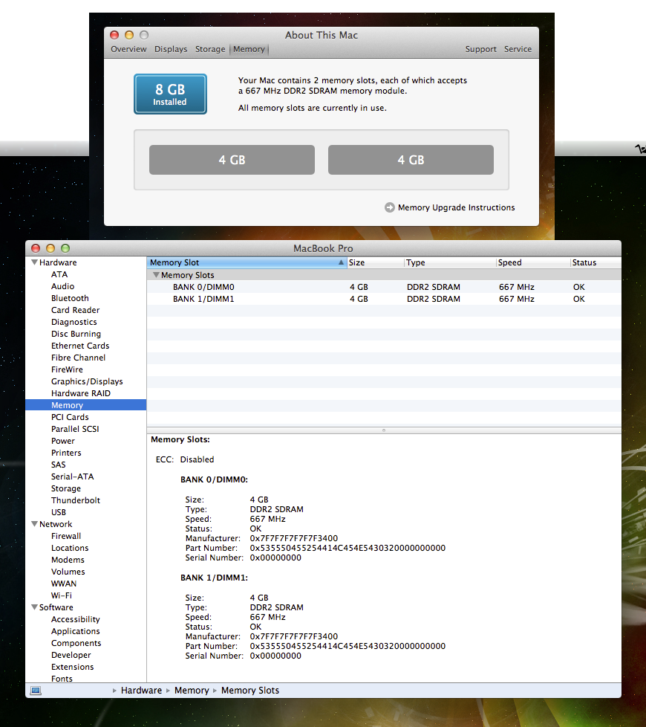
Task: Select the Memory tab in About This Mac
Action: point(249,49)
